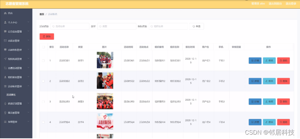The width and height of the screenshot is (300, 139).
Task: Expand the 志愿活动管理 submenu arrow
Action: [28, 68]
